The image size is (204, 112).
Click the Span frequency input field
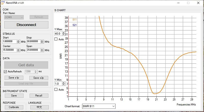coord(34,50)
